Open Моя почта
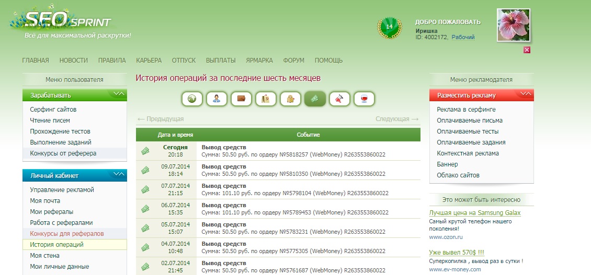The height and width of the screenshot is (275, 591). pos(45,200)
